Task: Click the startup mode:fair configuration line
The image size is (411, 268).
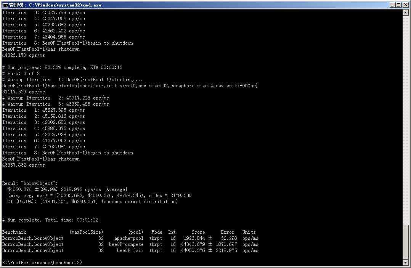Action: coord(130,86)
